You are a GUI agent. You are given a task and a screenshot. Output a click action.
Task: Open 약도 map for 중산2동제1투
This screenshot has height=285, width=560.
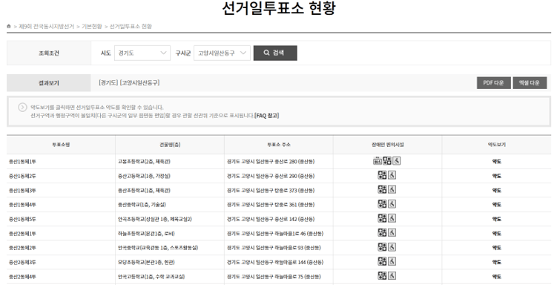point(496,234)
